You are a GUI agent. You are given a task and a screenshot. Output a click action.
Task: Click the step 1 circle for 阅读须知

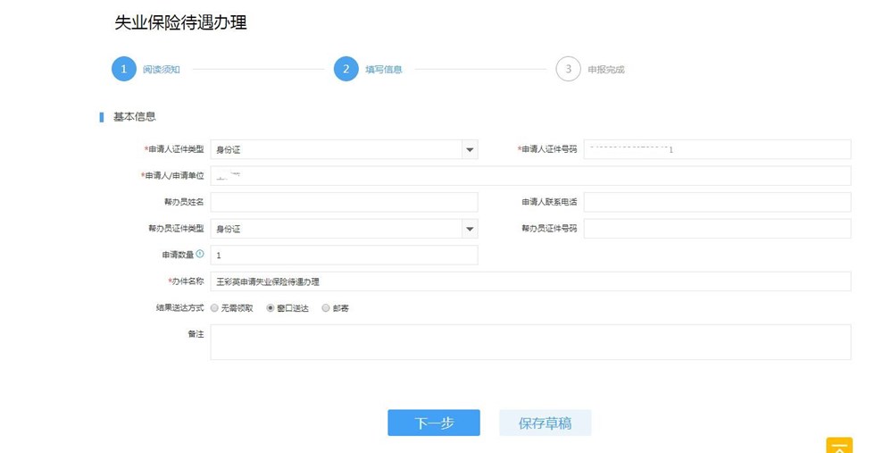(x=123, y=69)
